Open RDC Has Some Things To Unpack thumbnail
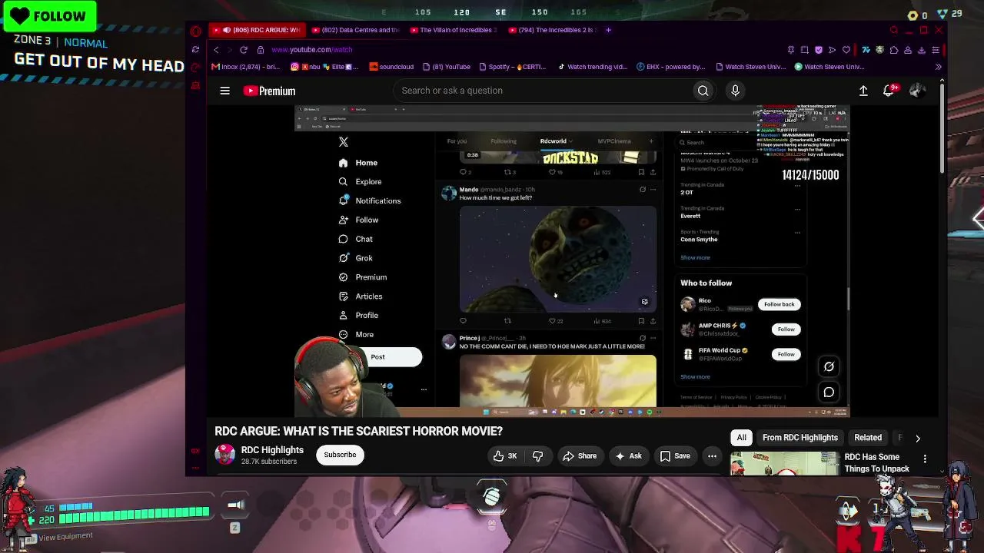Screen dimensions: 984x553 coord(785,464)
